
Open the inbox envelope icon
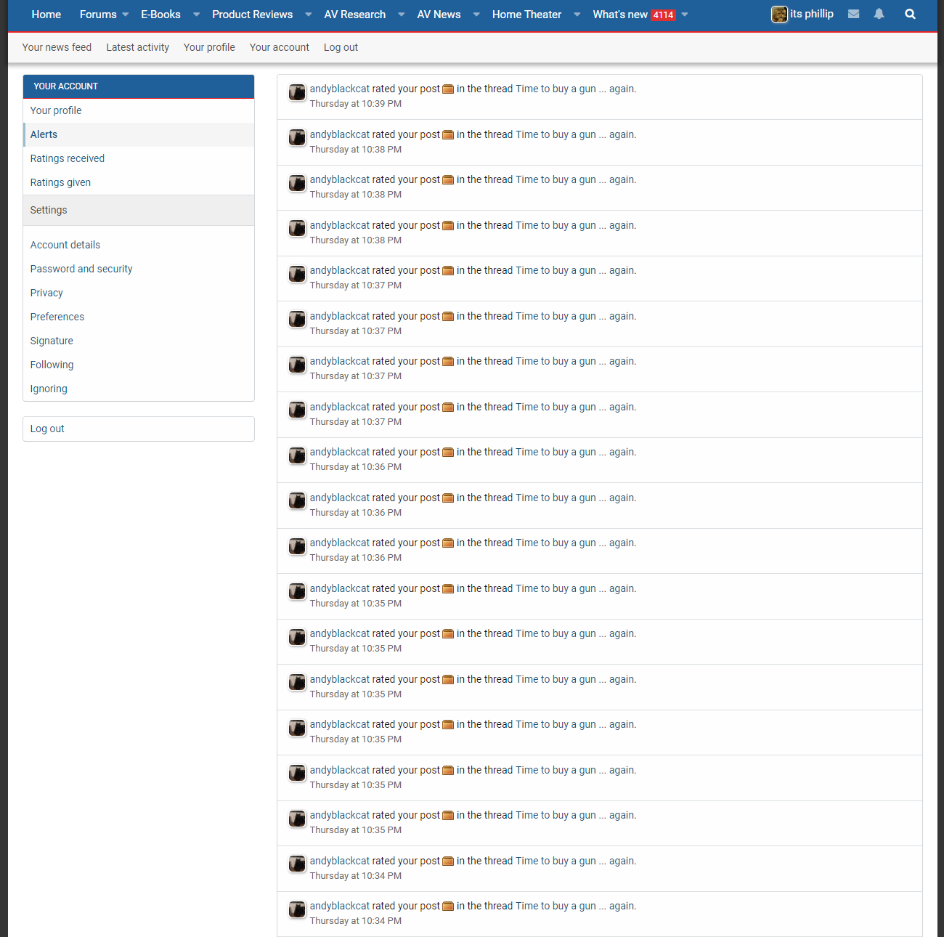(853, 14)
